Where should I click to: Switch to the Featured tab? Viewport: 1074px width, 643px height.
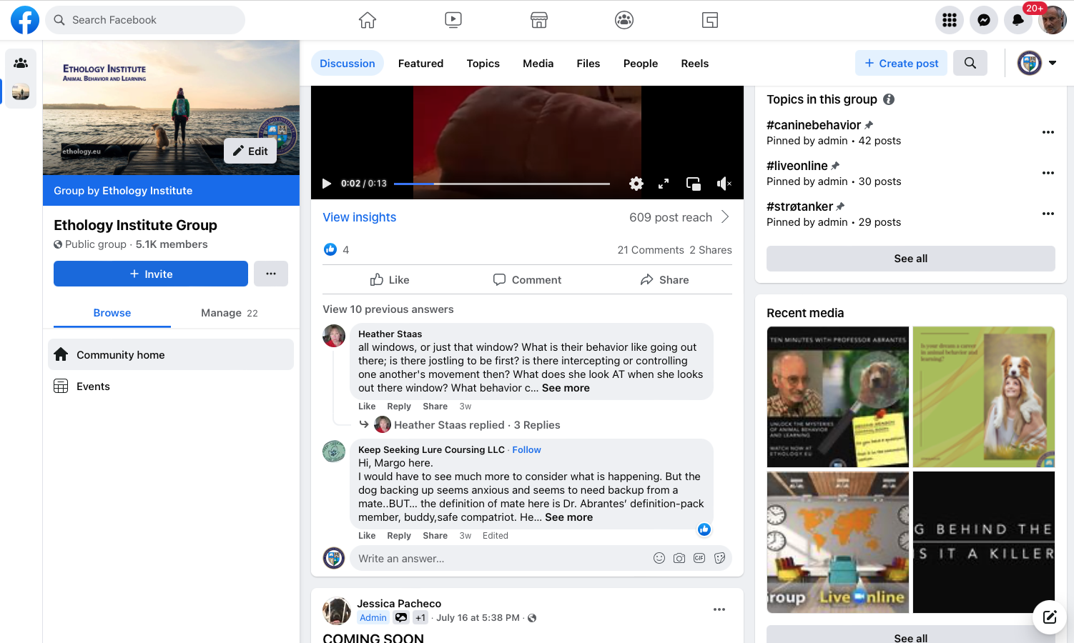[x=420, y=64]
